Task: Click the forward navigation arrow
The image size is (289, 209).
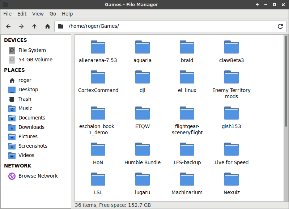Action: (x=21, y=26)
